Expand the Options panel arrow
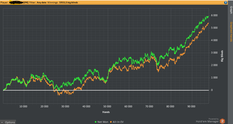The width and height of the screenshot is (233, 124). tap(2, 122)
